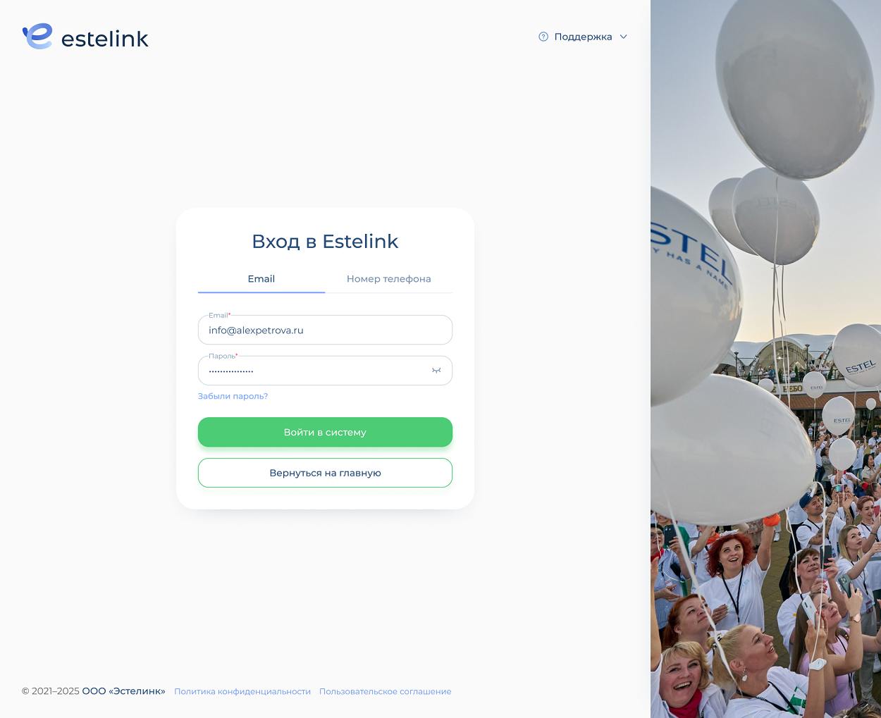Toggle password visibility eye icon
The image size is (881, 718).
(x=436, y=371)
